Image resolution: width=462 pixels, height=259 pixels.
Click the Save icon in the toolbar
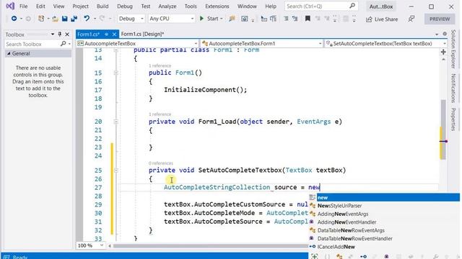point(64,19)
